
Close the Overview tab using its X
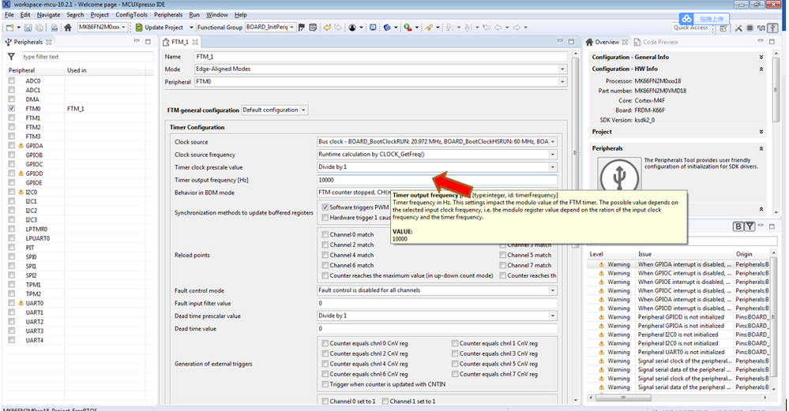click(x=625, y=43)
